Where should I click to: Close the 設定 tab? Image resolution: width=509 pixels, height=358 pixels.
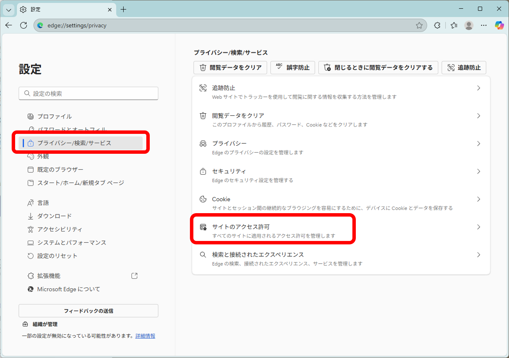[110, 10]
